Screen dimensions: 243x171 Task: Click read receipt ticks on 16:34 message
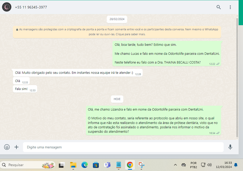coord(218,133)
